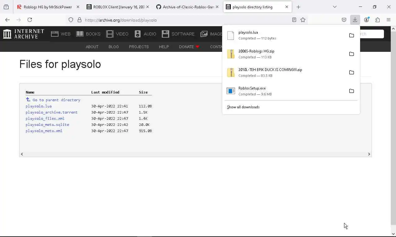Open the ABOUT page link
This screenshot has width=396, height=237.
coord(92,47)
